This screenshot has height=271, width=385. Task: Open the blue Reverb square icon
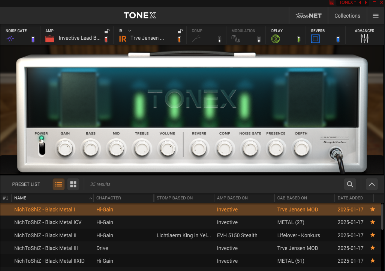(315, 39)
